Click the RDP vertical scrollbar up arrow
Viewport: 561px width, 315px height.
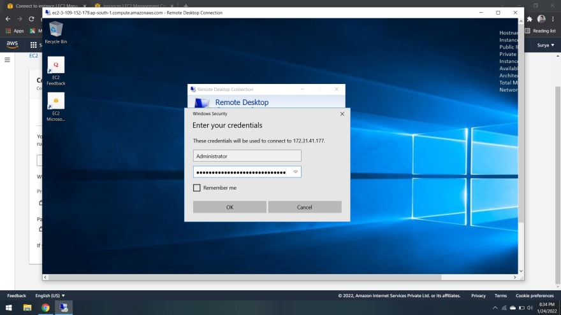coord(521,22)
